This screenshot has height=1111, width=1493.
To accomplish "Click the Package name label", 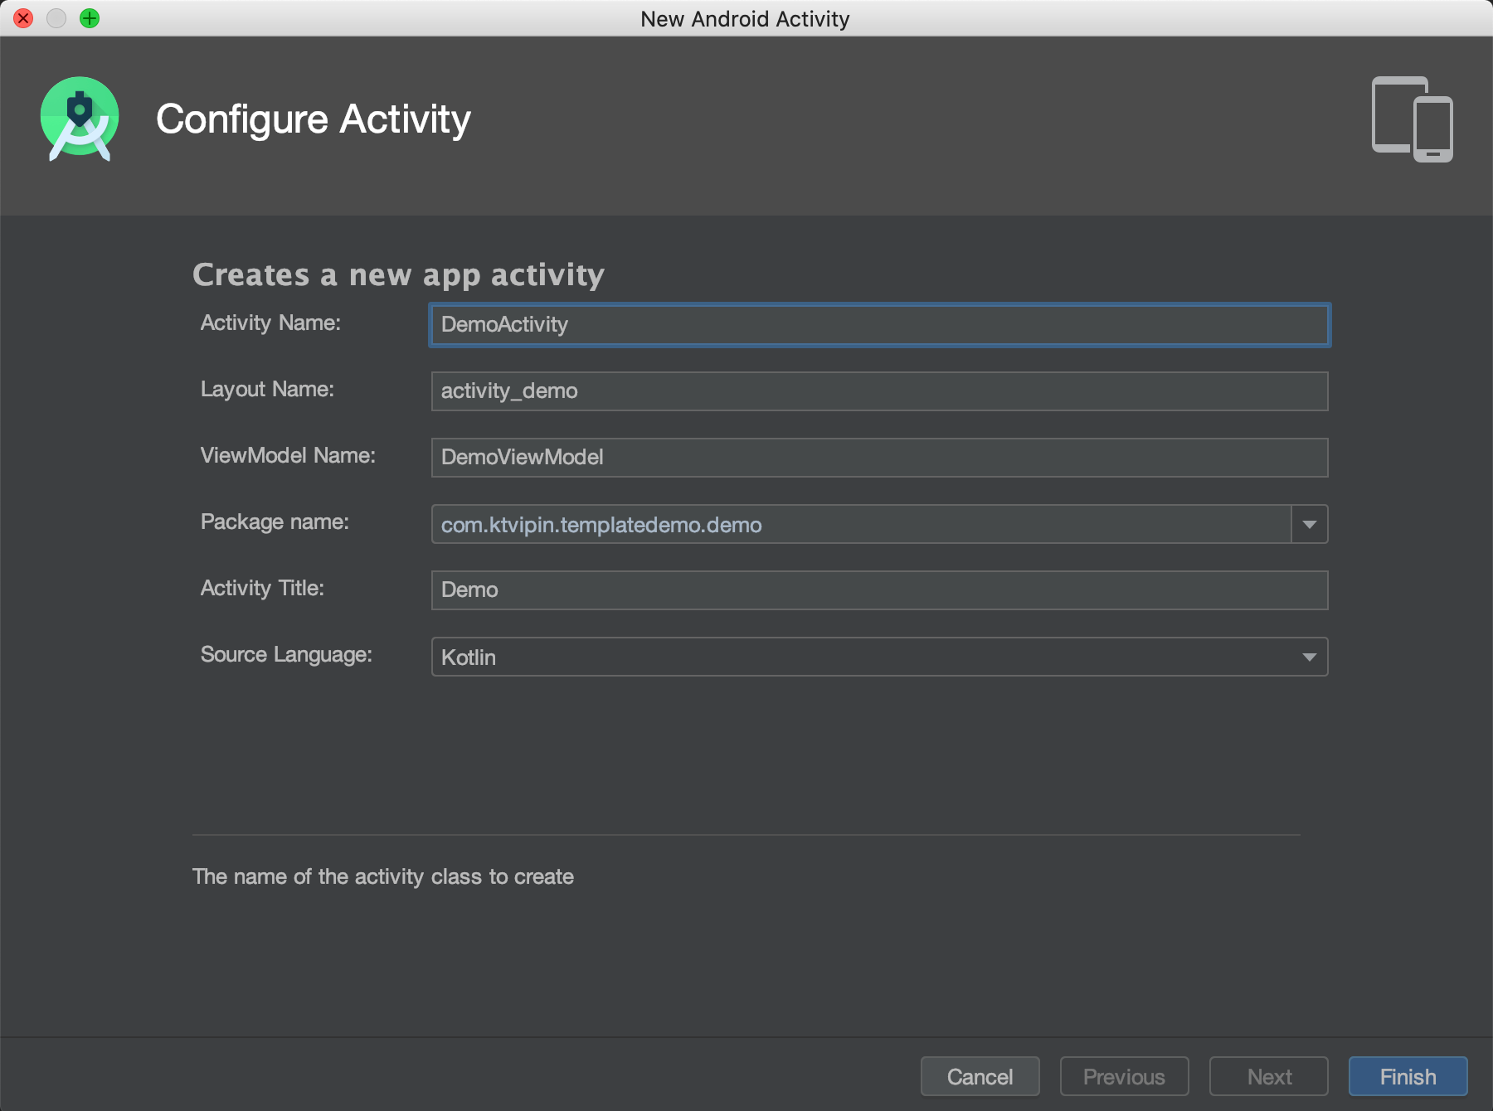I will tap(275, 522).
